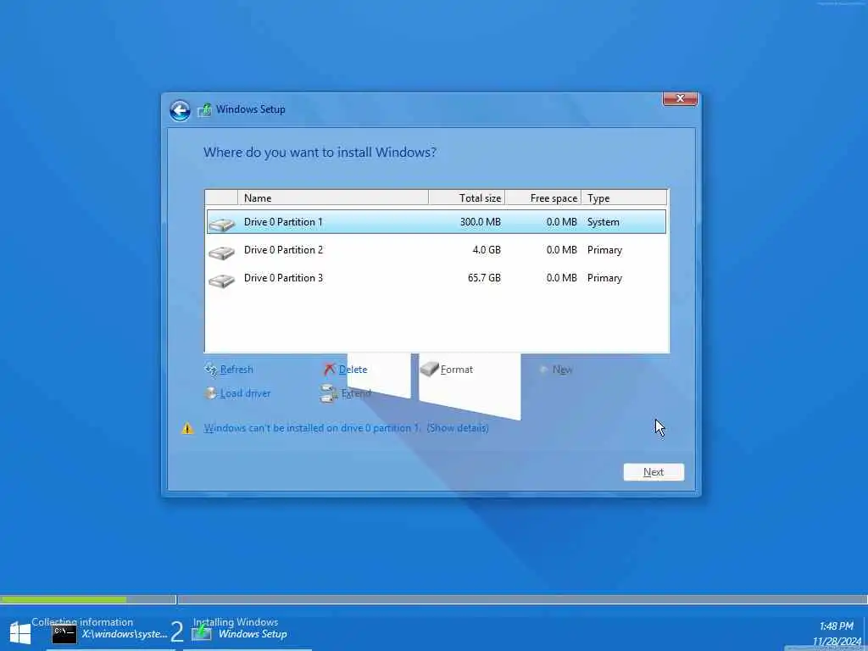Sort by the Total size column header
Viewport: 868px width, 651px height.
467,198
